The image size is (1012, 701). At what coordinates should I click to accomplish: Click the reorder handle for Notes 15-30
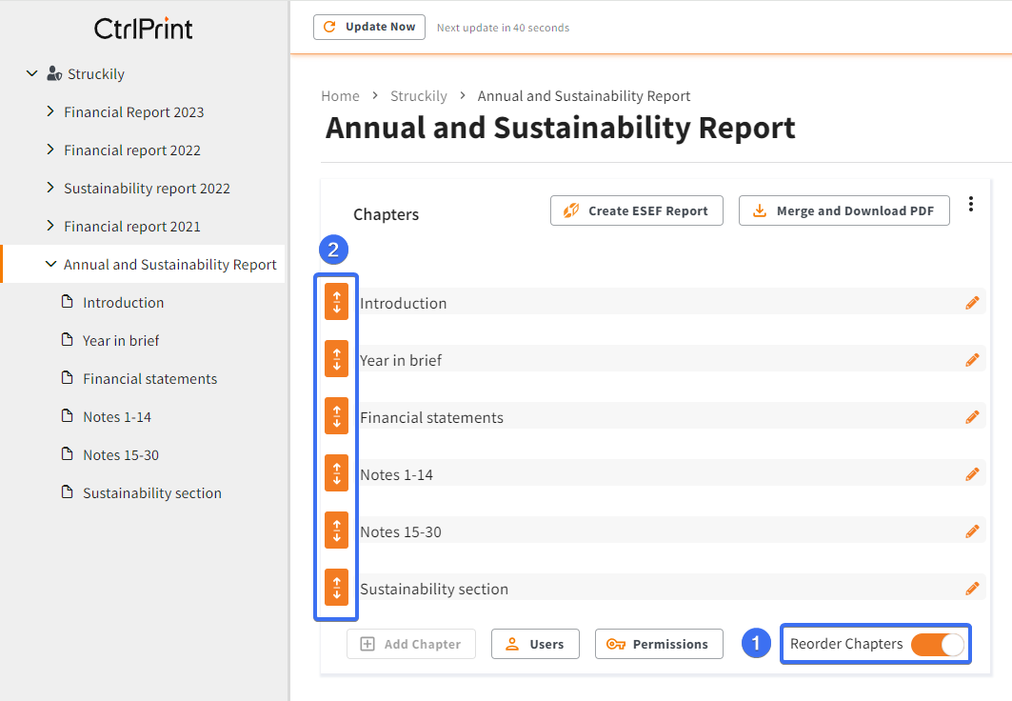tap(336, 530)
